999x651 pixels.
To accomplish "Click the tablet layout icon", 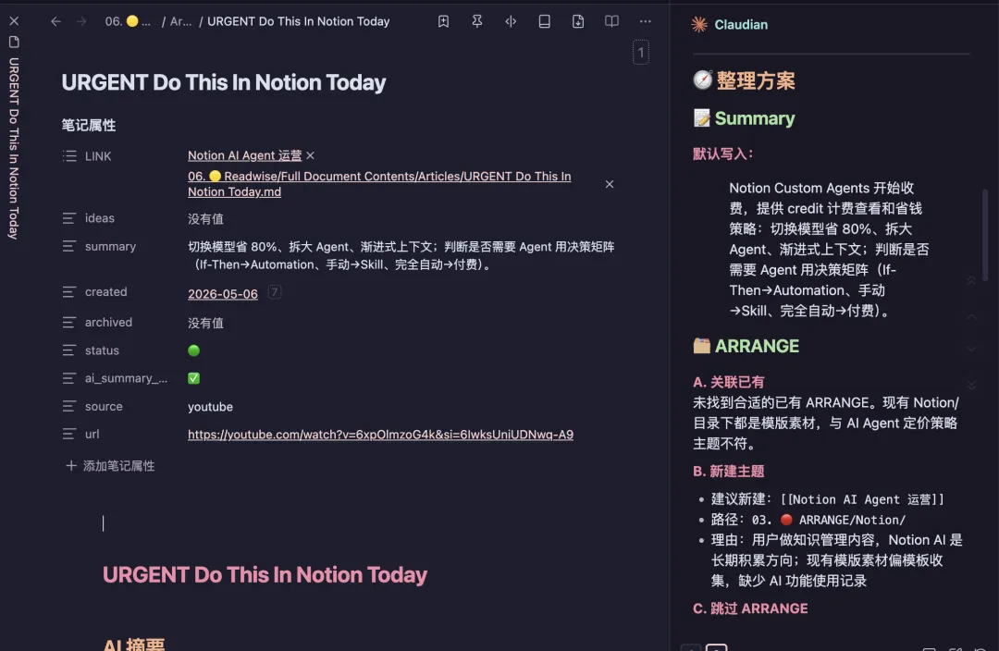I will click(x=544, y=21).
